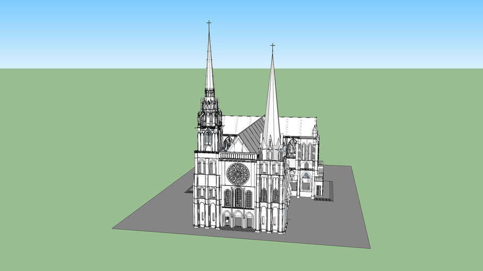Select the green lawn left of cathedral
The width and height of the screenshot is (483, 271).
tap(80, 159)
